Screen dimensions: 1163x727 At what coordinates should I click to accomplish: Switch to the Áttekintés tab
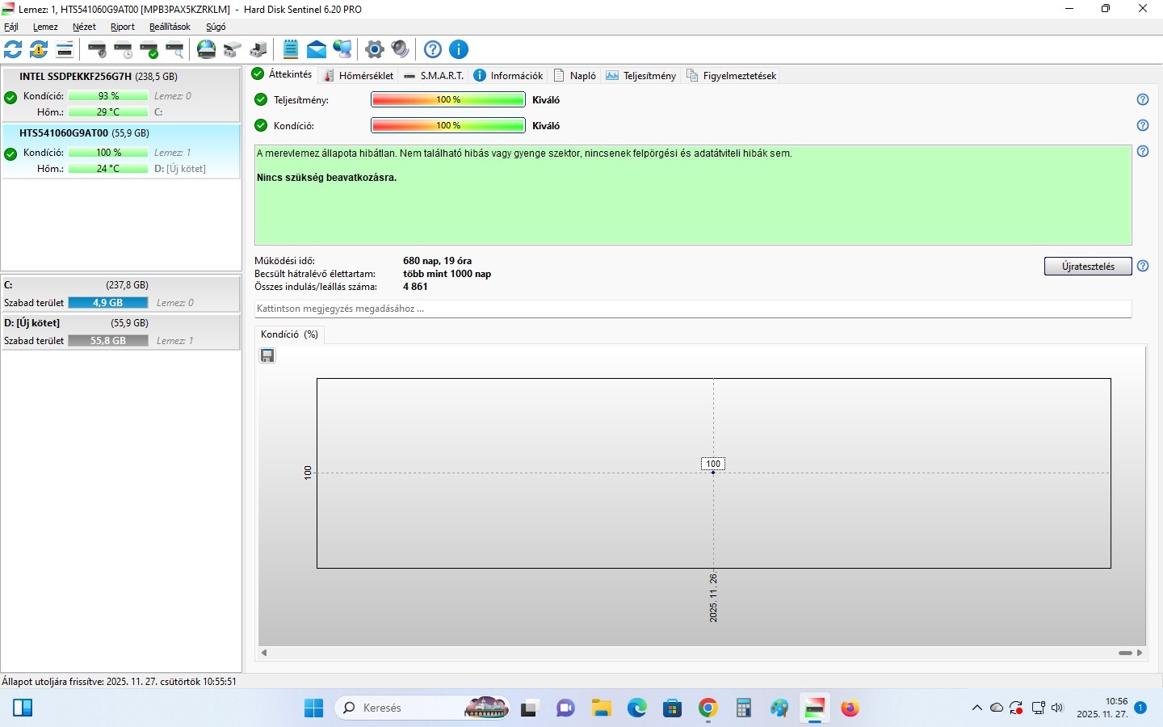tap(282, 74)
